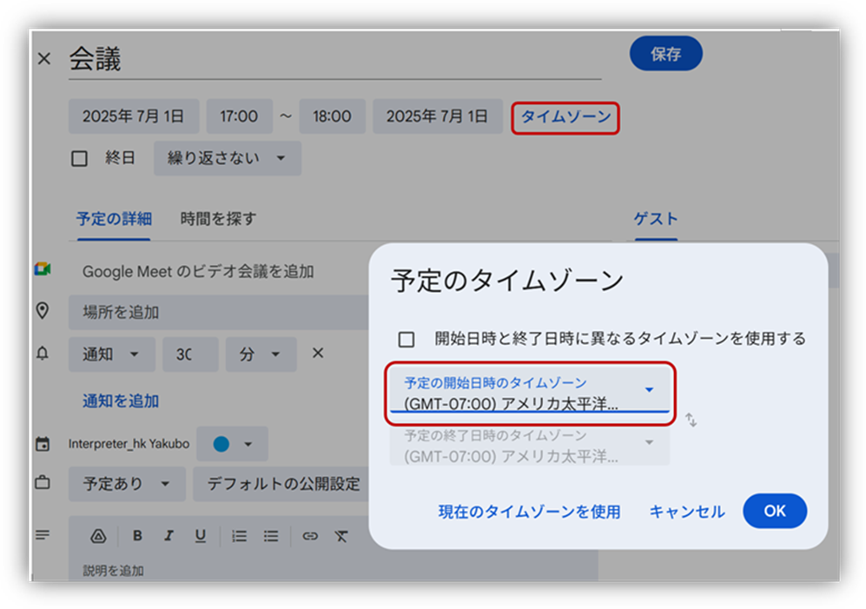
Task: Apply underline formatting in description toolbar
Action: (200, 536)
